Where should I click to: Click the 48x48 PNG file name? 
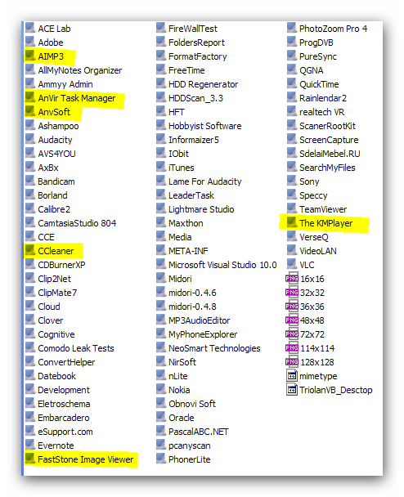[312, 320]
